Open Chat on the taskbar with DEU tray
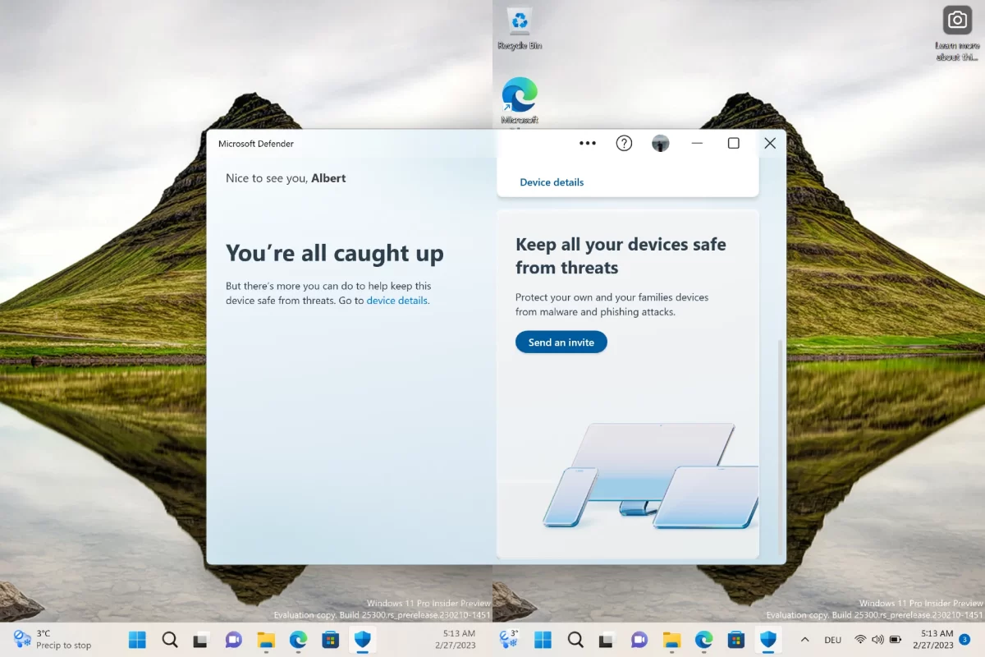Viewport: 985px width, 657px height. [639, 640]
